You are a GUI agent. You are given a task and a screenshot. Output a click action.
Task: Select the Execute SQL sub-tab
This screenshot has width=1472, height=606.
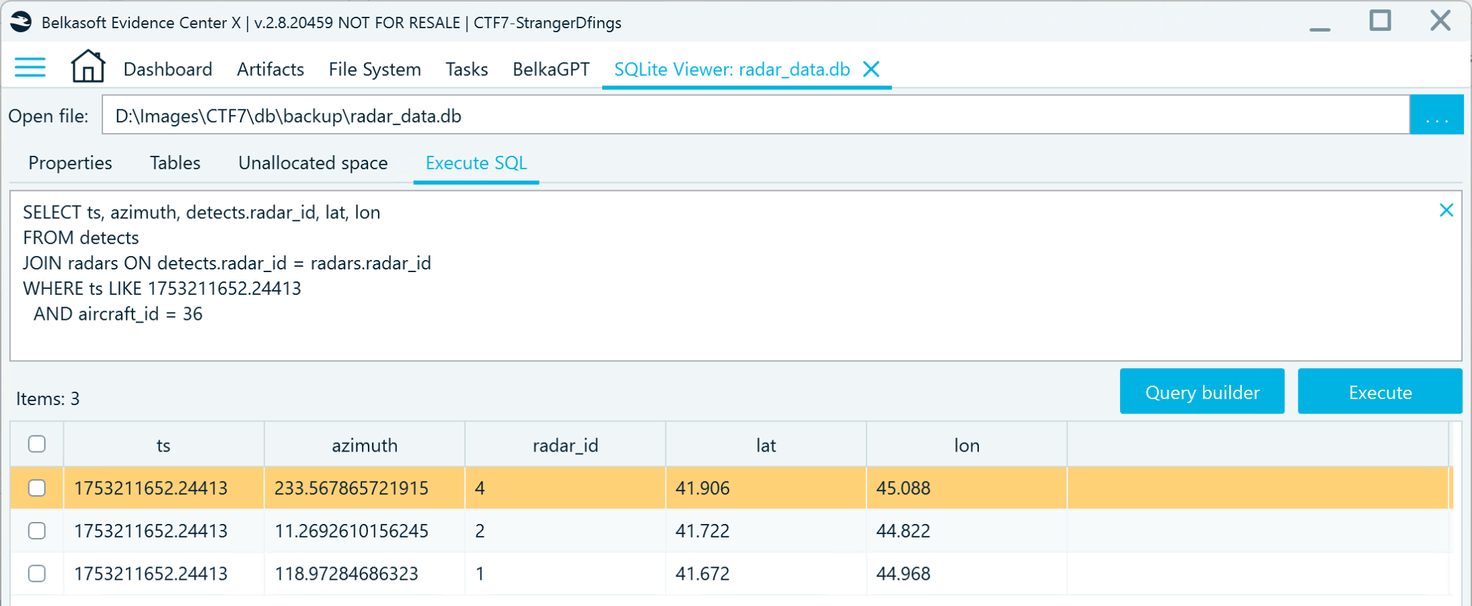pyautogui.click(x=476, y=163)
